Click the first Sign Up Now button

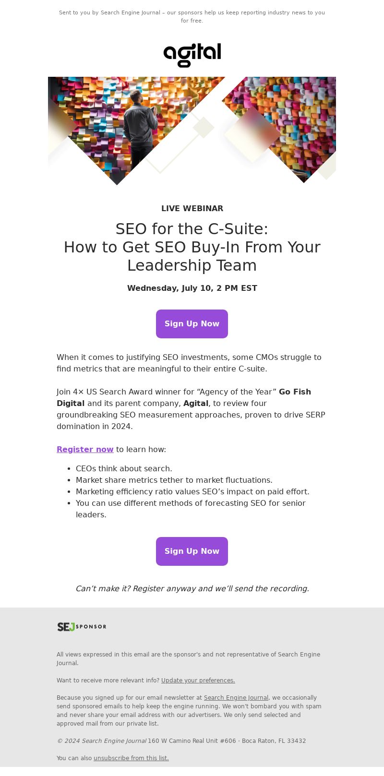click(192, 324)
